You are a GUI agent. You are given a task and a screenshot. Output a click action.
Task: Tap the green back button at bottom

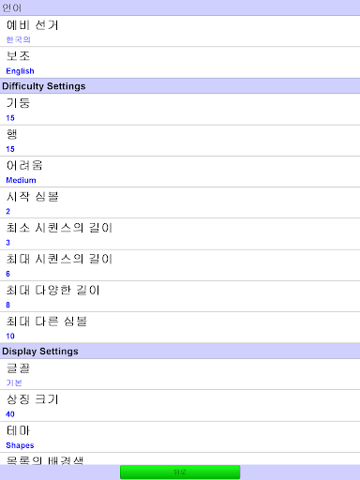coord(180,472)
